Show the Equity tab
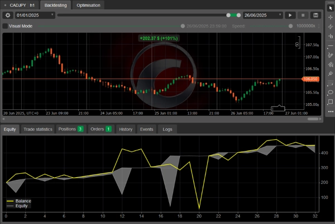 pos(10,129)
